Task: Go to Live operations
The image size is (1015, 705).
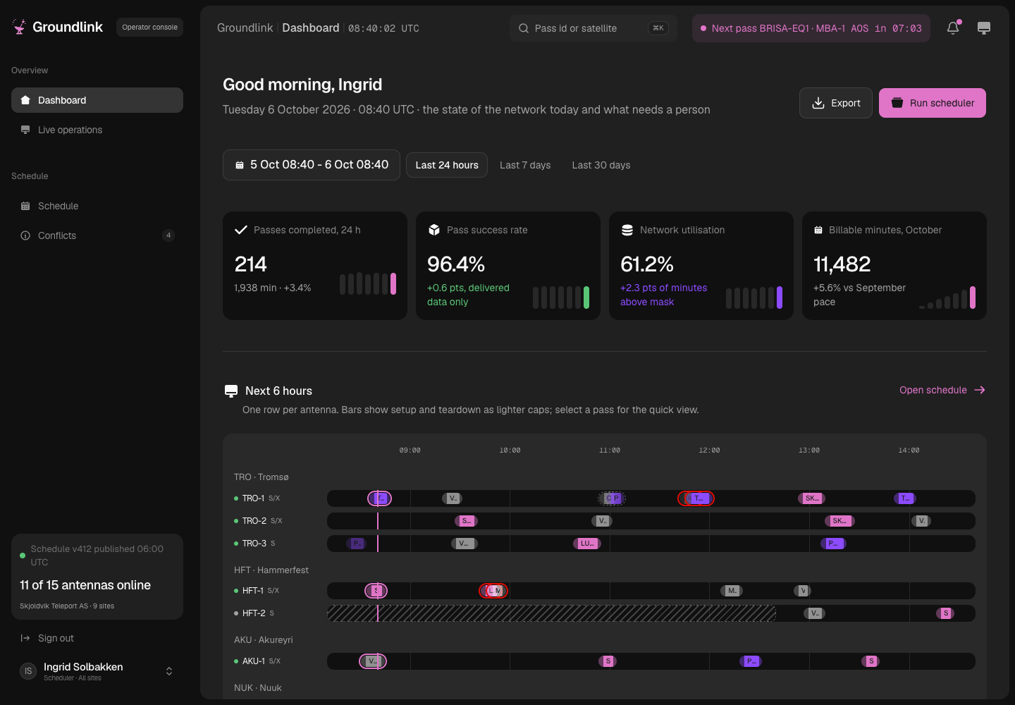Action: (x=97, y=130)
